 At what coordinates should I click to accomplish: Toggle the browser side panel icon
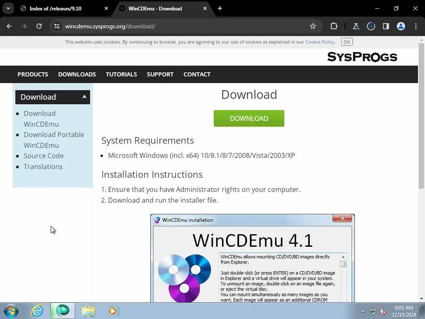386,26
